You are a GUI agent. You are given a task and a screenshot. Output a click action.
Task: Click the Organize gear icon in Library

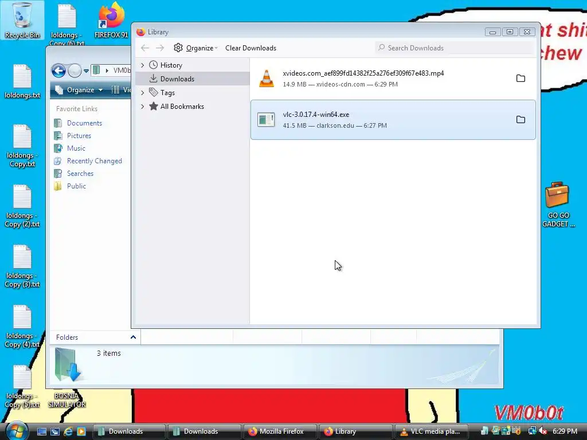tap(178, 48)
